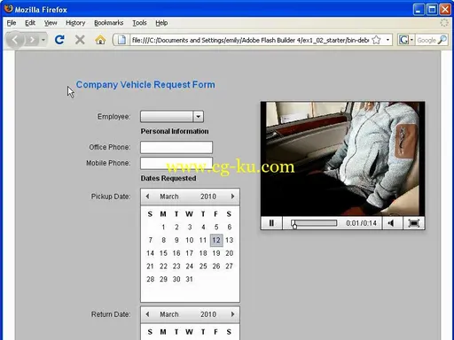
Task: Go forward with the Forward arrow
Action: pyautogui.click(x=32, y=40)
